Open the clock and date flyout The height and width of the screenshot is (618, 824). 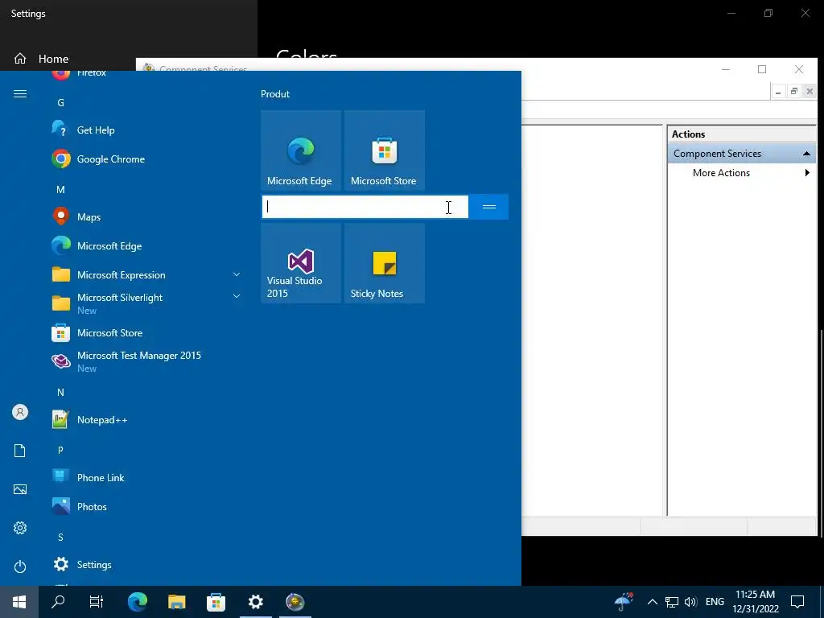point(755,602)
